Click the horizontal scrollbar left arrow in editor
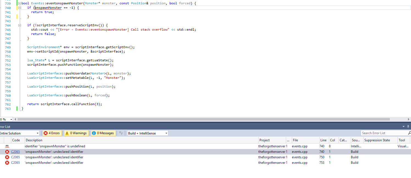 click(15, 119)
